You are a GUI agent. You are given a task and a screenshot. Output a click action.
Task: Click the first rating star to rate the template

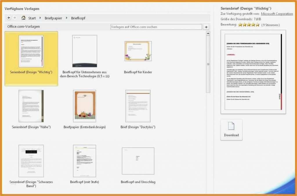[240, 25]
